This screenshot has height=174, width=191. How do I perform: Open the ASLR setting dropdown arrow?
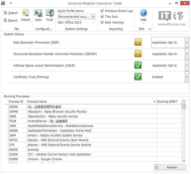pyautogui.click(x=187, y=65)
